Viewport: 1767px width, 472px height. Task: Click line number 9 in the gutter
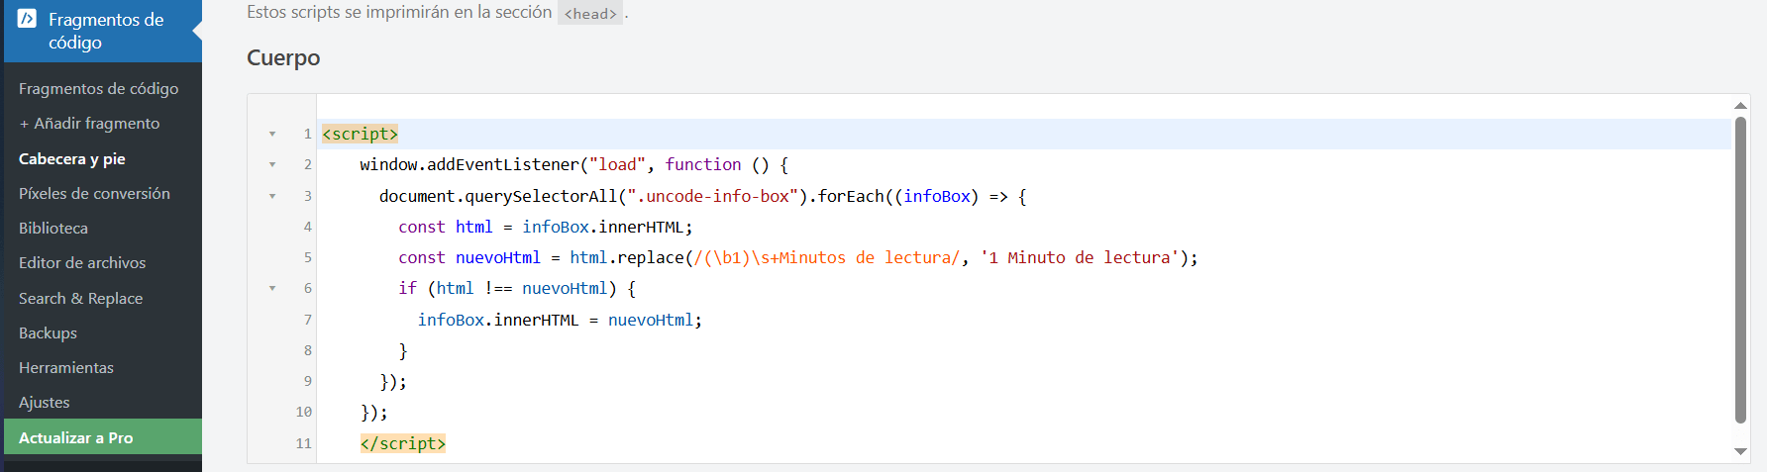point(308,381)
